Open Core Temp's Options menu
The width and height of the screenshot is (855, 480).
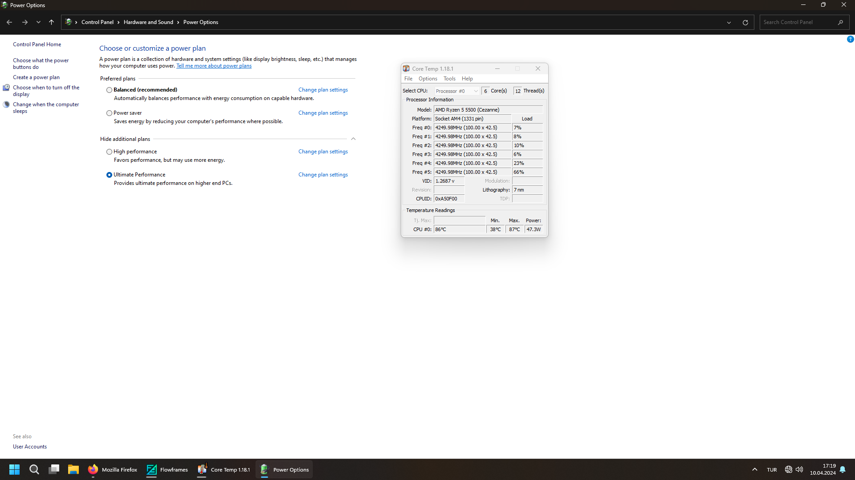(x=427, y=79)
